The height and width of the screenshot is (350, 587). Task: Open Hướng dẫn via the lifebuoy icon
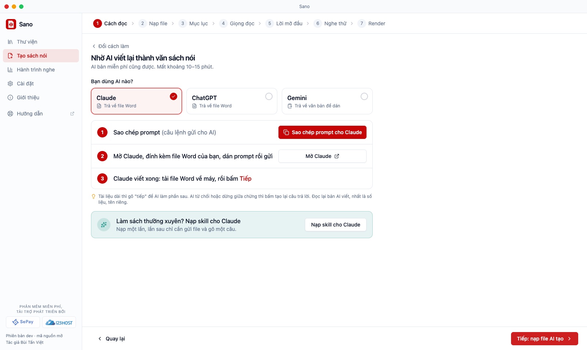[x=10, y=114]
